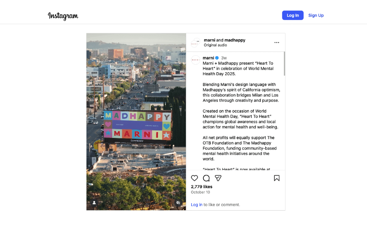This screenshot has width=367, height=226.
Task: Click the Original audio link
Action: click(215, 45)
